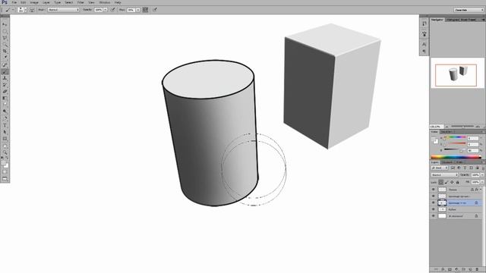The image size is (486, 273).
Task: Select the Clone Stamp tool
Action: (5, 78)
